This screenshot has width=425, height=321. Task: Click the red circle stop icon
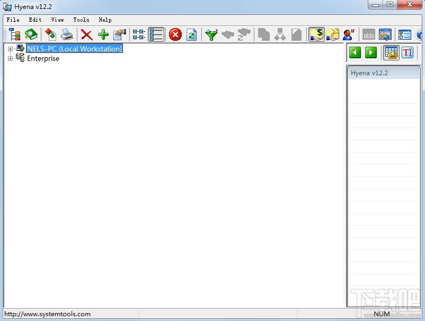click(x=175, y=34)
